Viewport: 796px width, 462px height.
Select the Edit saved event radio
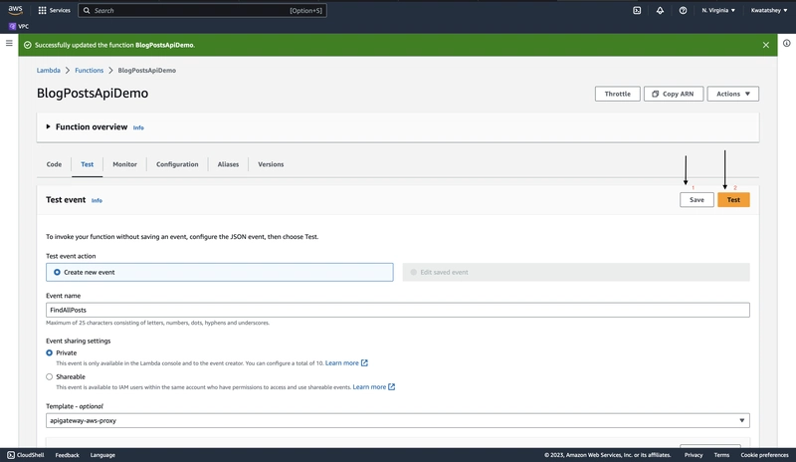[413, 272]
